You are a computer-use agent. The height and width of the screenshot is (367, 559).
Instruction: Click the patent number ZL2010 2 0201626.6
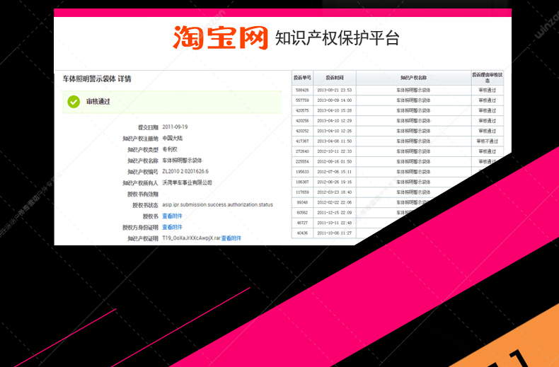click(x=185, y=171)
